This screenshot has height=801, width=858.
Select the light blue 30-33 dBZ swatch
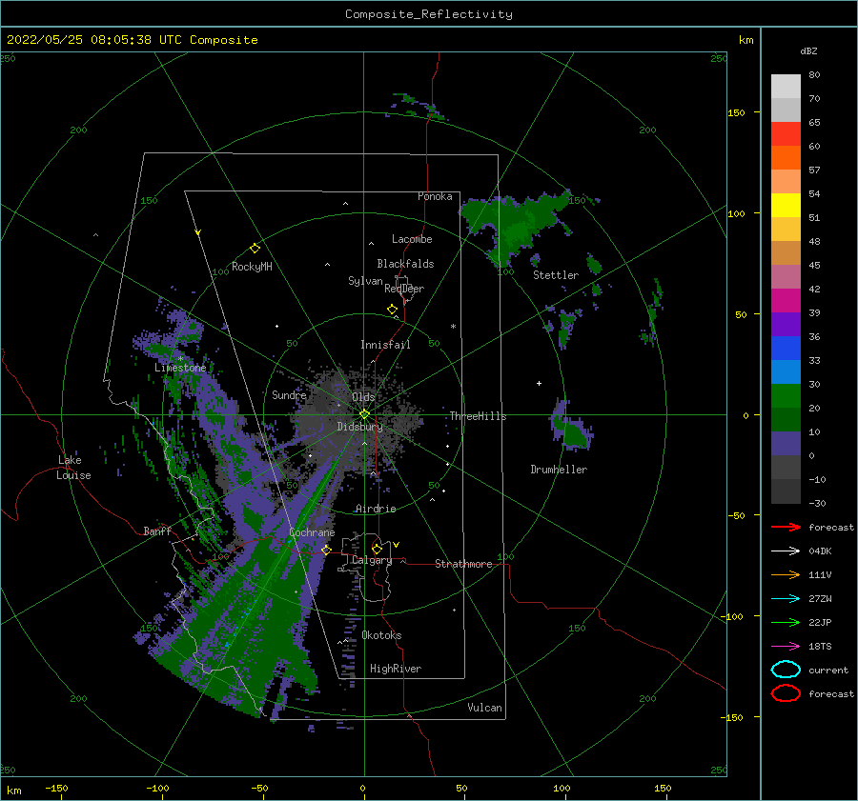(x=786, y=371)
